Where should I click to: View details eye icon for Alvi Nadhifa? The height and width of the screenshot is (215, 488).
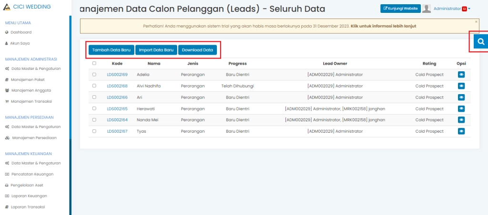click(x=461, y=86)
